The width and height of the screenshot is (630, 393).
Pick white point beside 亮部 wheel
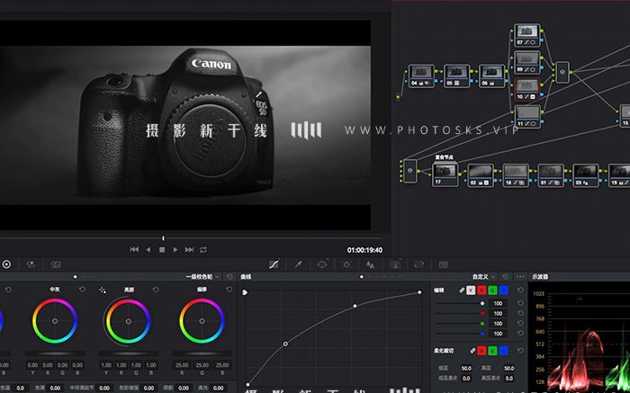click(x=103, y=290)
